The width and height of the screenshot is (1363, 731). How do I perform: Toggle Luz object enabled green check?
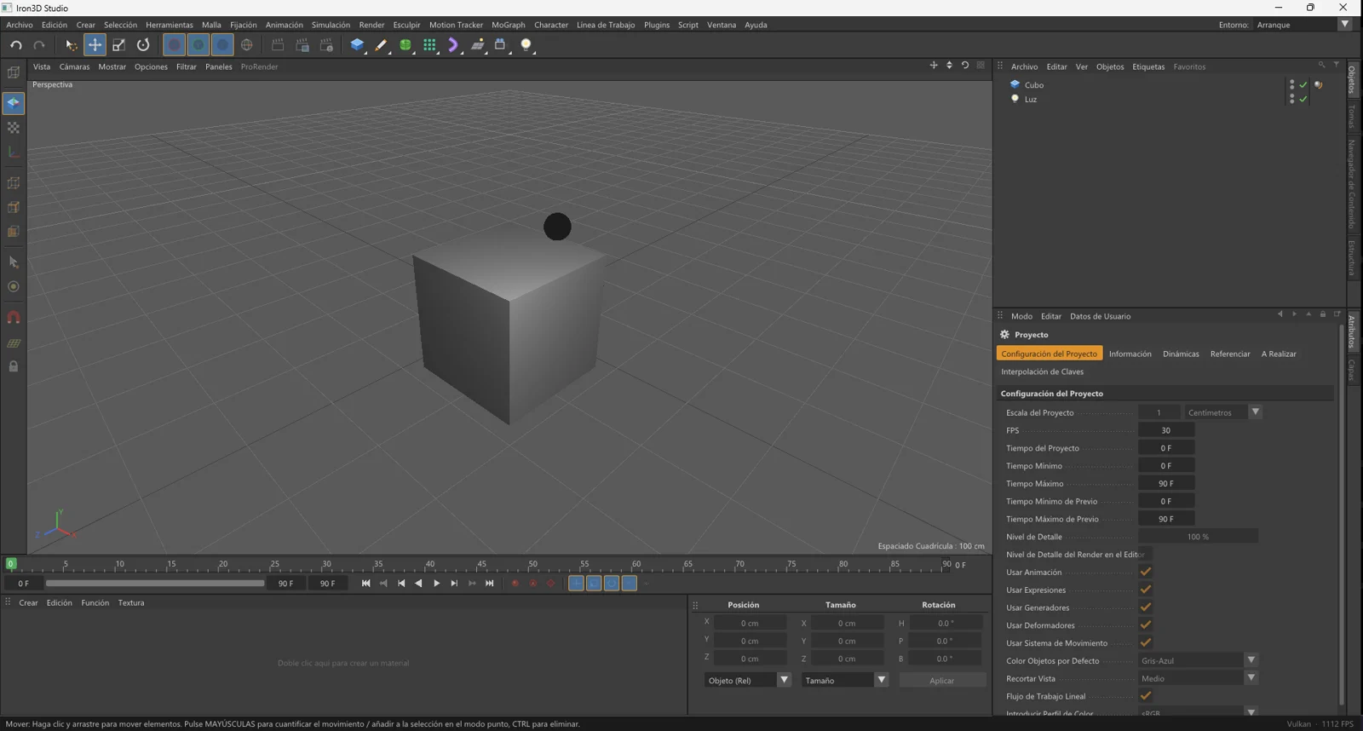[1303, 99]
